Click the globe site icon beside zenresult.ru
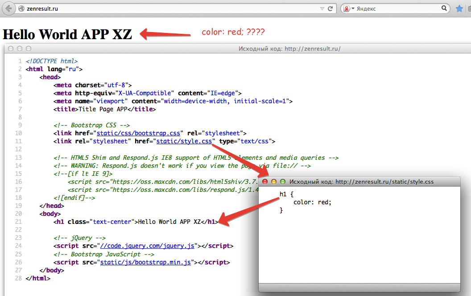This screenshot has width=471, height=296. (21, 9)
